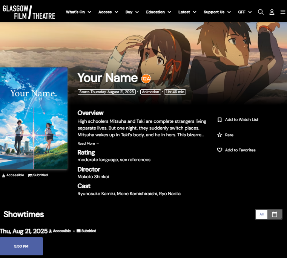Open the Buy dropdown menu
287x258 pixels.
click(x=132, y=12)
